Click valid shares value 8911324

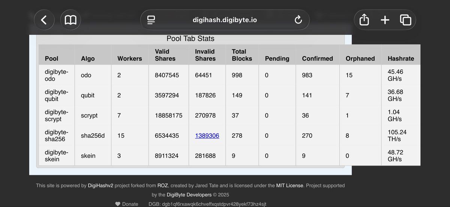[x=167, y=156]
